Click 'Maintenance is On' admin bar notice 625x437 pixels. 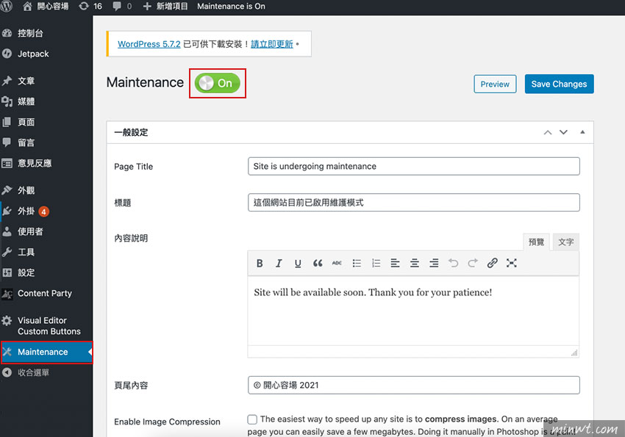click(231, 7)
